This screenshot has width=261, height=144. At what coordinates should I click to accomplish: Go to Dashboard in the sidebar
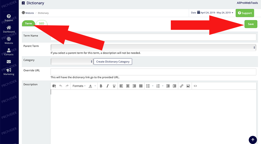click(x=9, y=29)
